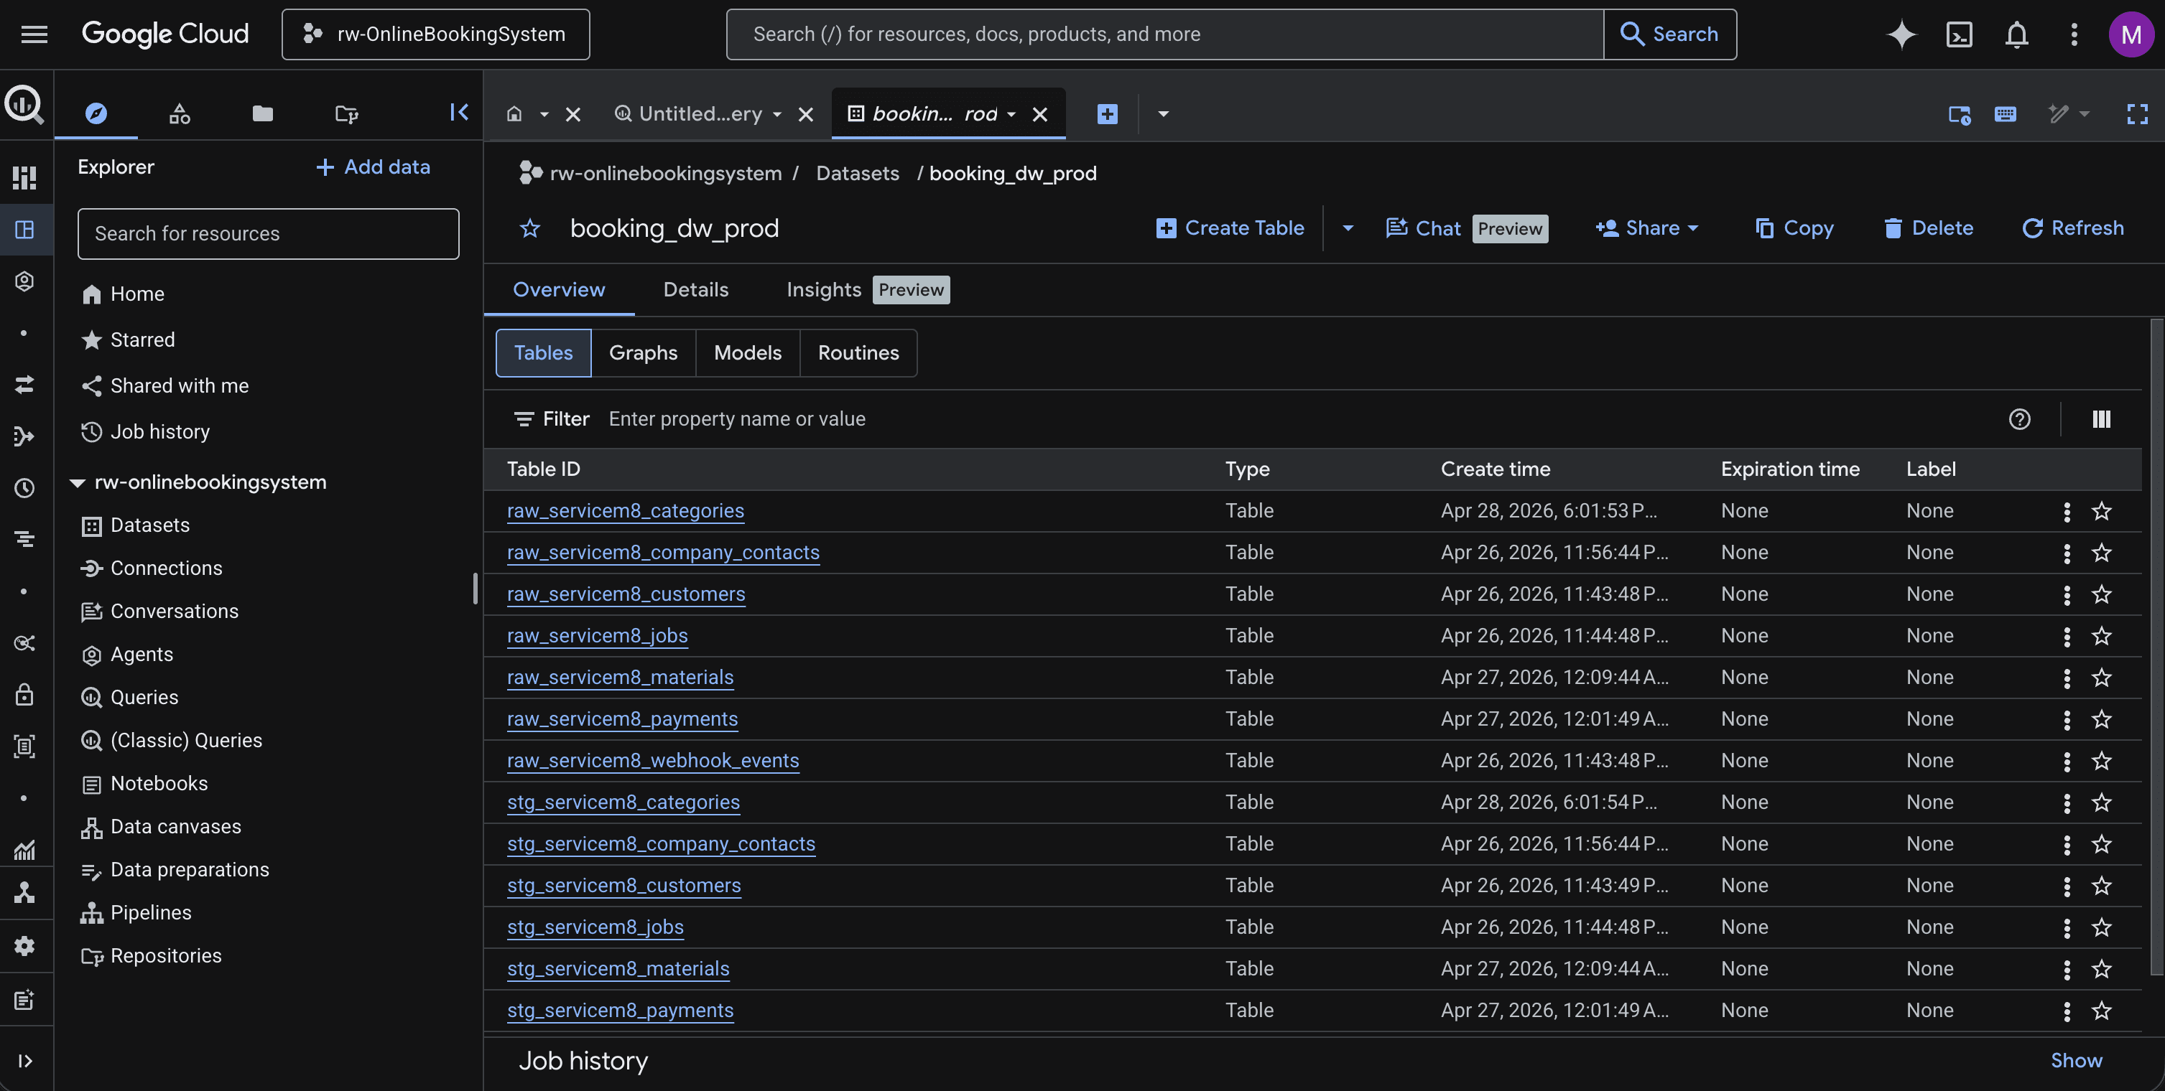Open the settings gear in left rail
Viewport: 2165px width, 1091px height.
click(24, 947)
